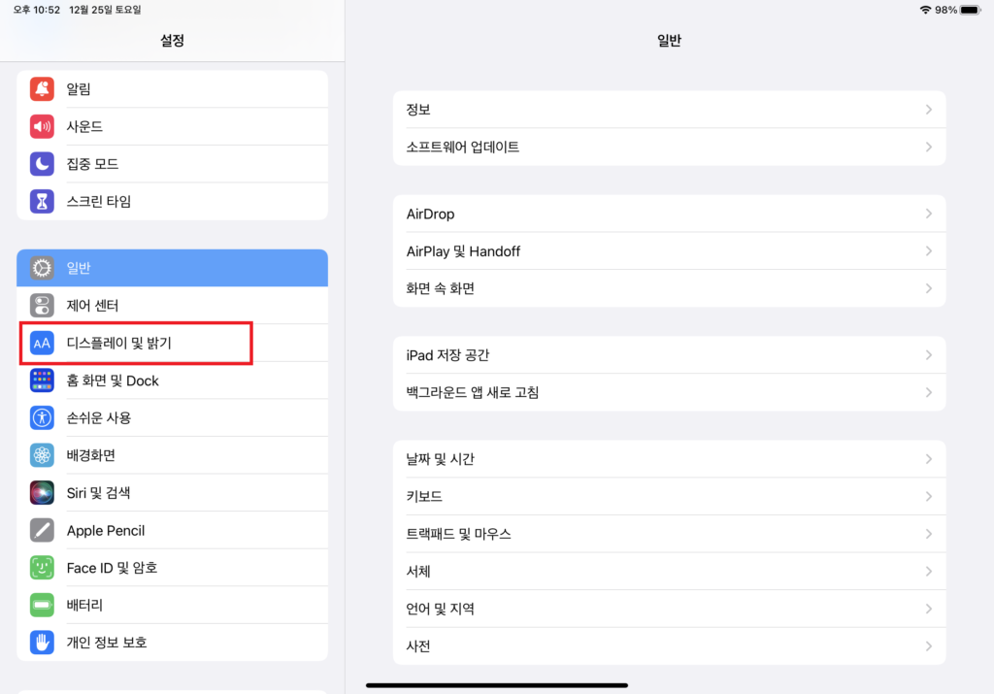Viewport: 994px width, 694px height.
Task: Open AirDrop settings
Action: [x=670, y=214]
